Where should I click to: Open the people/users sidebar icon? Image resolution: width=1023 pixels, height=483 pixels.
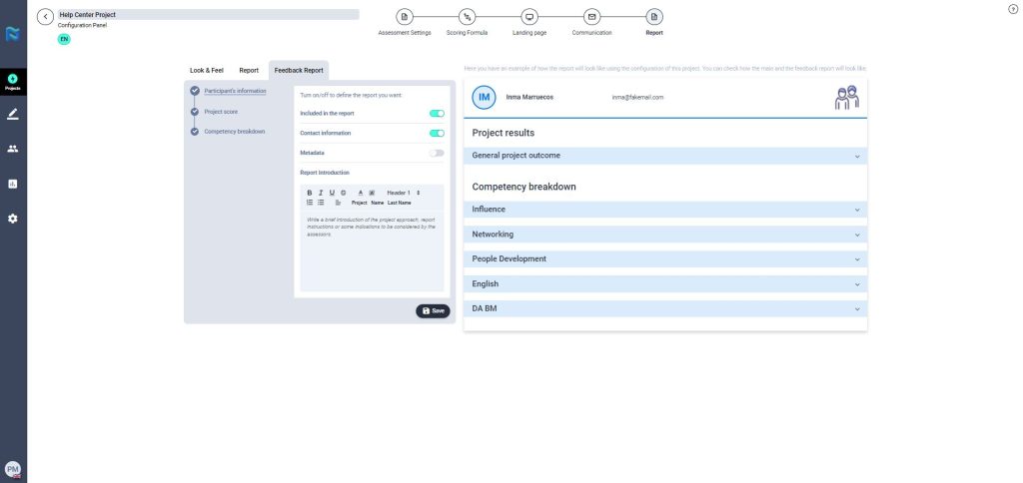tap(13, 149)
